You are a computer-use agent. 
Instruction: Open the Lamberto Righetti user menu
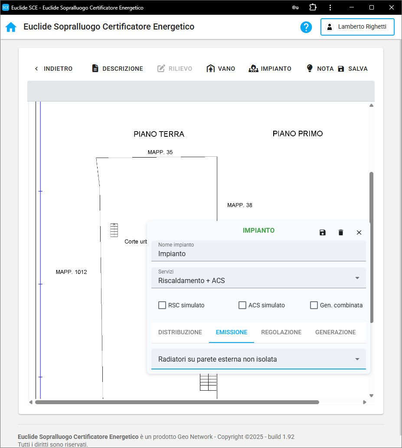click(357, 27)
